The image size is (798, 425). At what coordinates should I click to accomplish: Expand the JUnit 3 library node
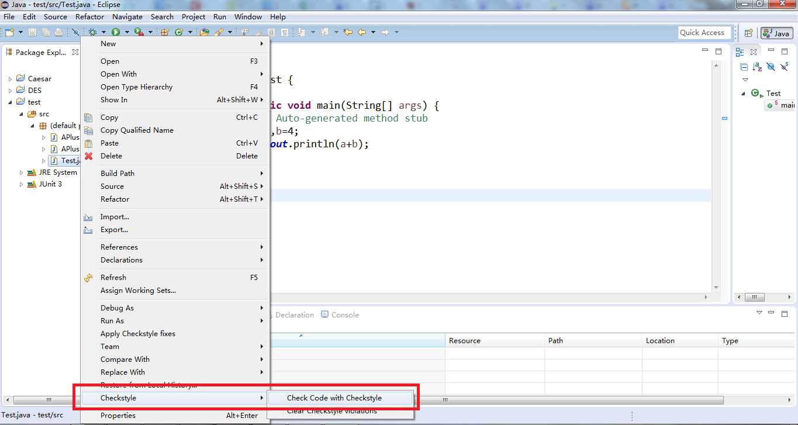(x=22, y=184)
